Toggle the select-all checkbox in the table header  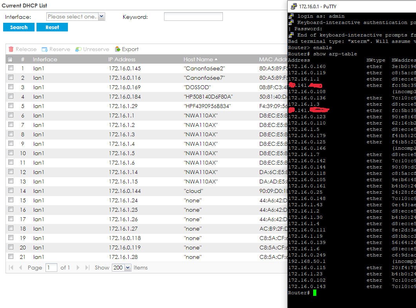[10, 59]
